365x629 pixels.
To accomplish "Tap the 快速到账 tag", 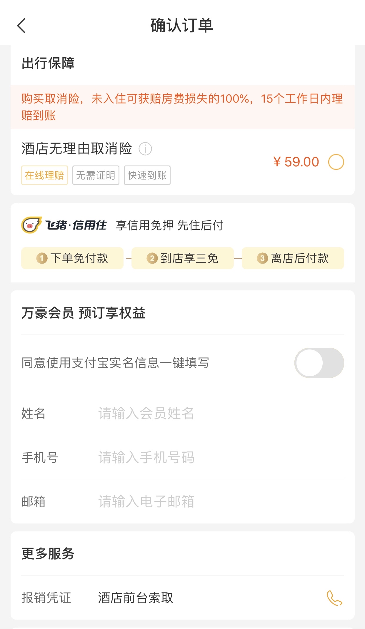I will 147,175.
